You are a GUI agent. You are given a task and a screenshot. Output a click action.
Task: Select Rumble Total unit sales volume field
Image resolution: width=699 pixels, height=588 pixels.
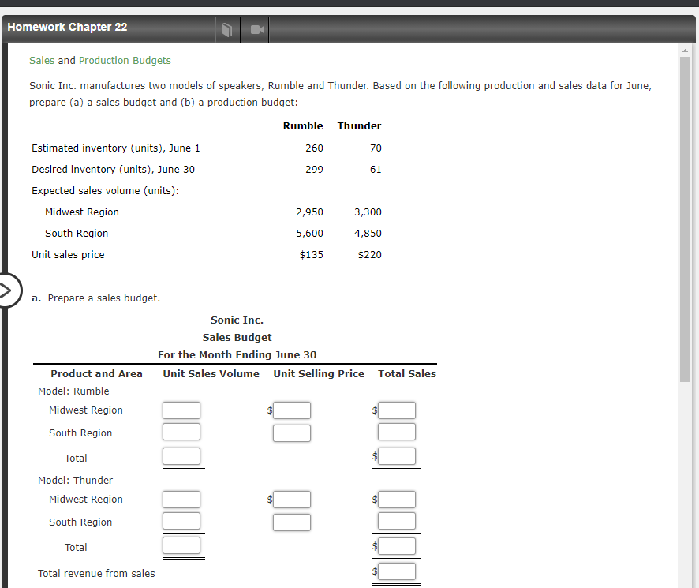(x=181, y=456)
